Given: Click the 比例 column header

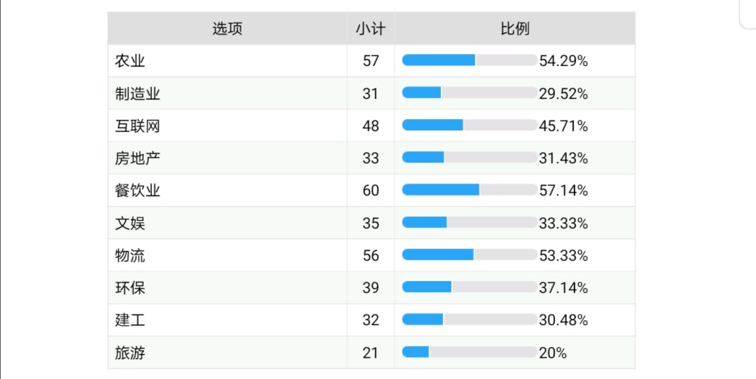Looking at the screenshot, I should click(515, 29).
